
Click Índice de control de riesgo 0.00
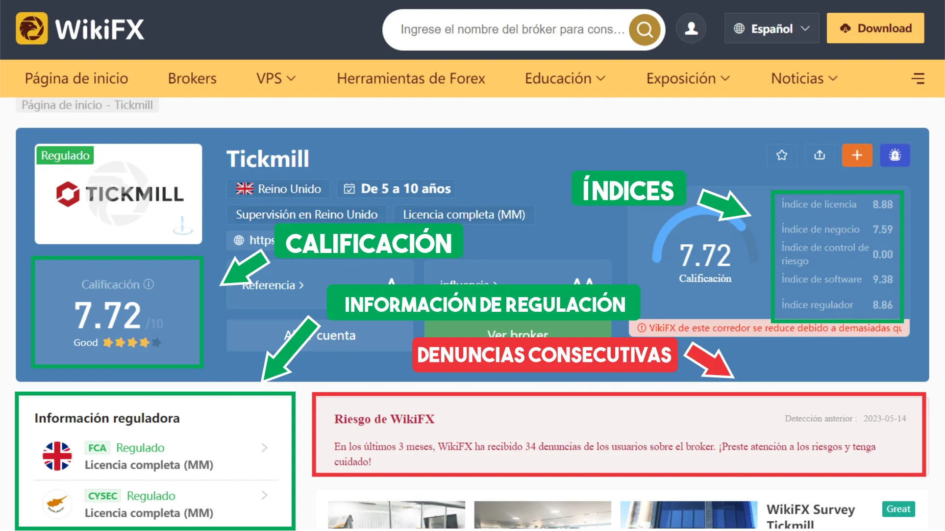[x=837, y=254]
